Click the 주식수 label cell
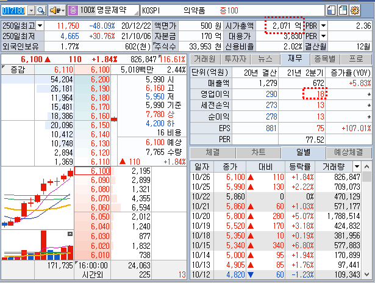The width and height of the screenshot is (375, 283). (165, 46)
